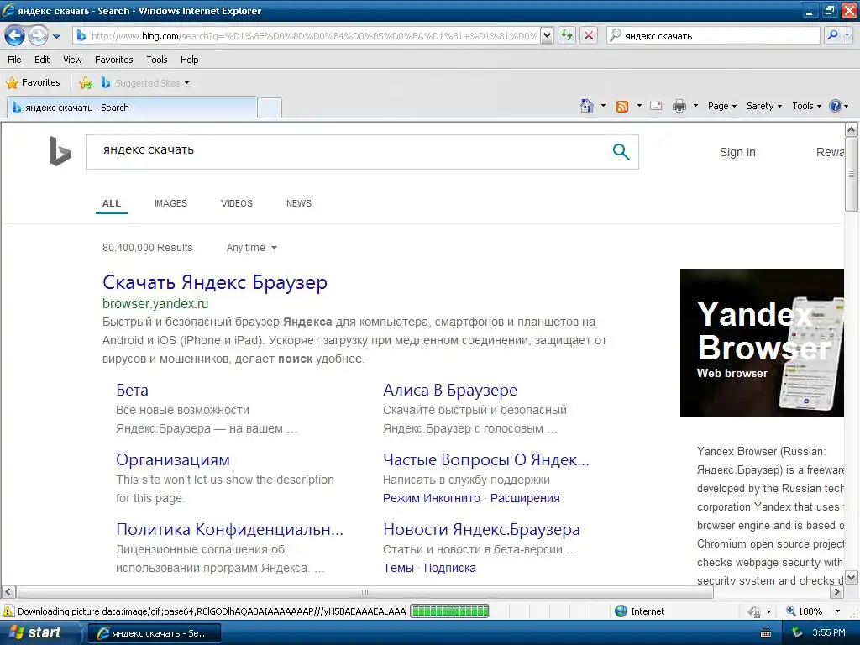The height and width of the screenshot is (645, 860).
Task: Open the Бета sublink
Action: (132, 390)
